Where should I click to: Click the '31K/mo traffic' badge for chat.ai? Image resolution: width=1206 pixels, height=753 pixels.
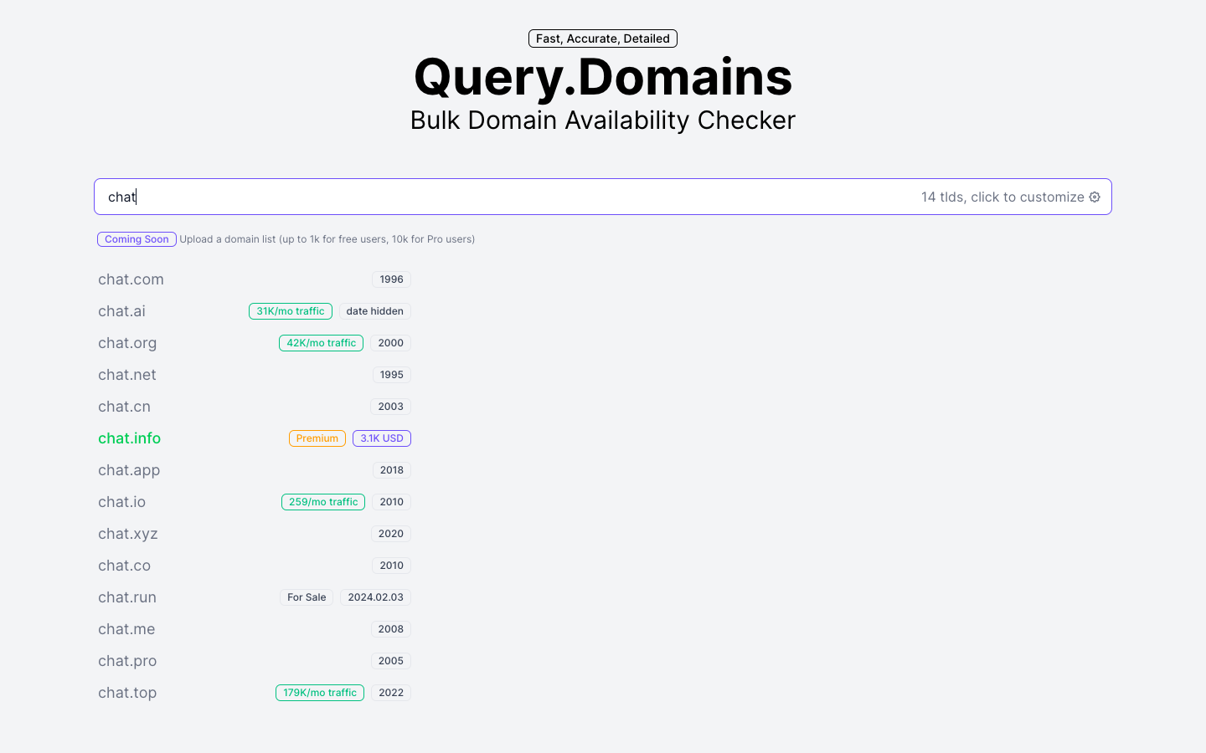[x=291, y=310]
